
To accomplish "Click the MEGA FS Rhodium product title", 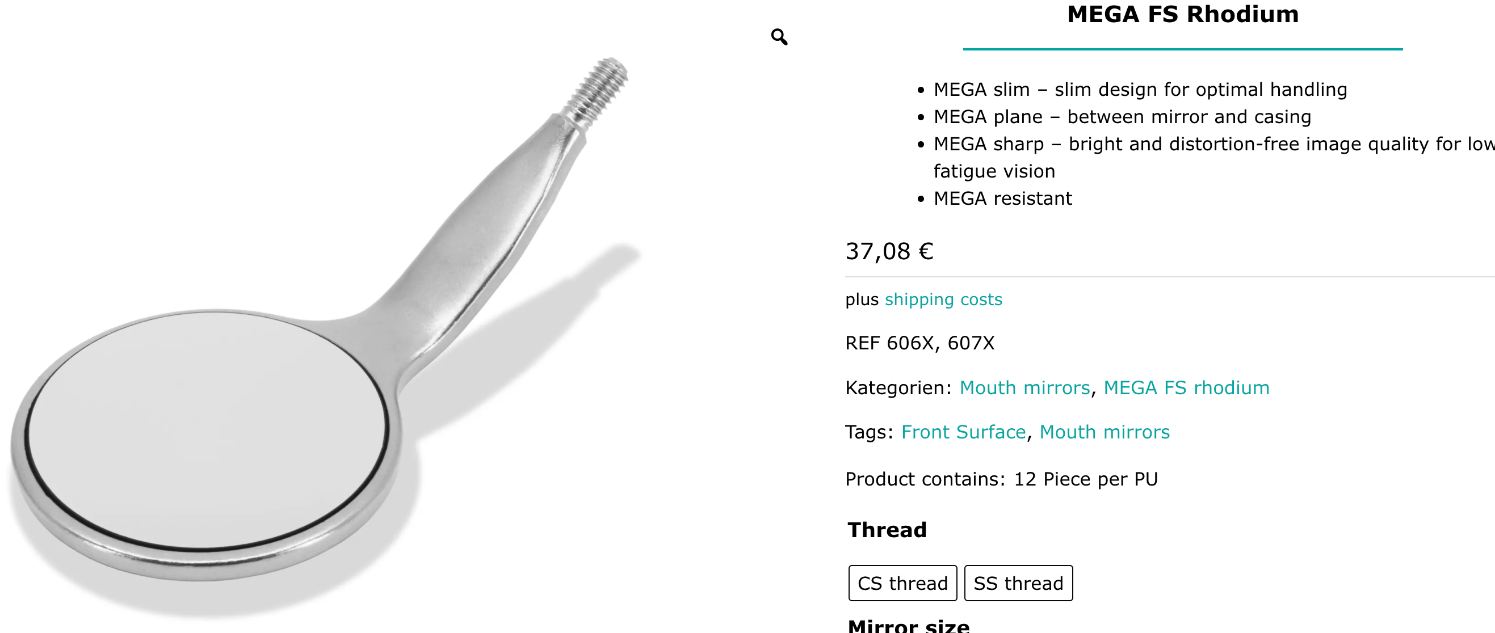I will click(1182, 14).
